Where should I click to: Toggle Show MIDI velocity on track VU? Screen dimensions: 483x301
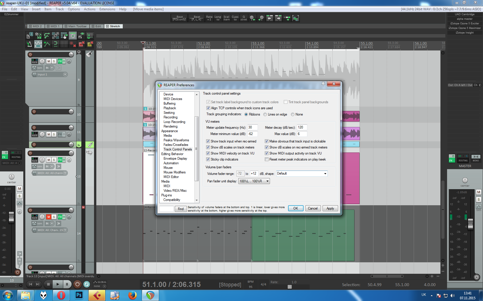tap(208, 153)
